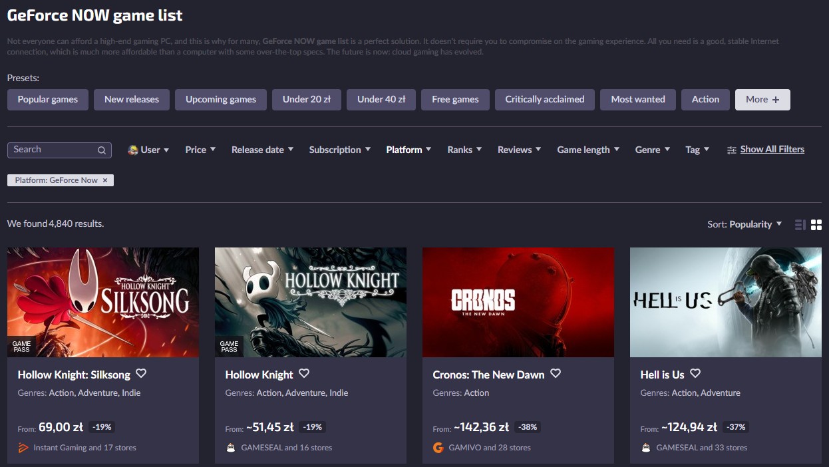Open the Hollow Knight: Silksong title link
Image resolution: width=829 pixels, height=467 pixels.
(74, 375)
